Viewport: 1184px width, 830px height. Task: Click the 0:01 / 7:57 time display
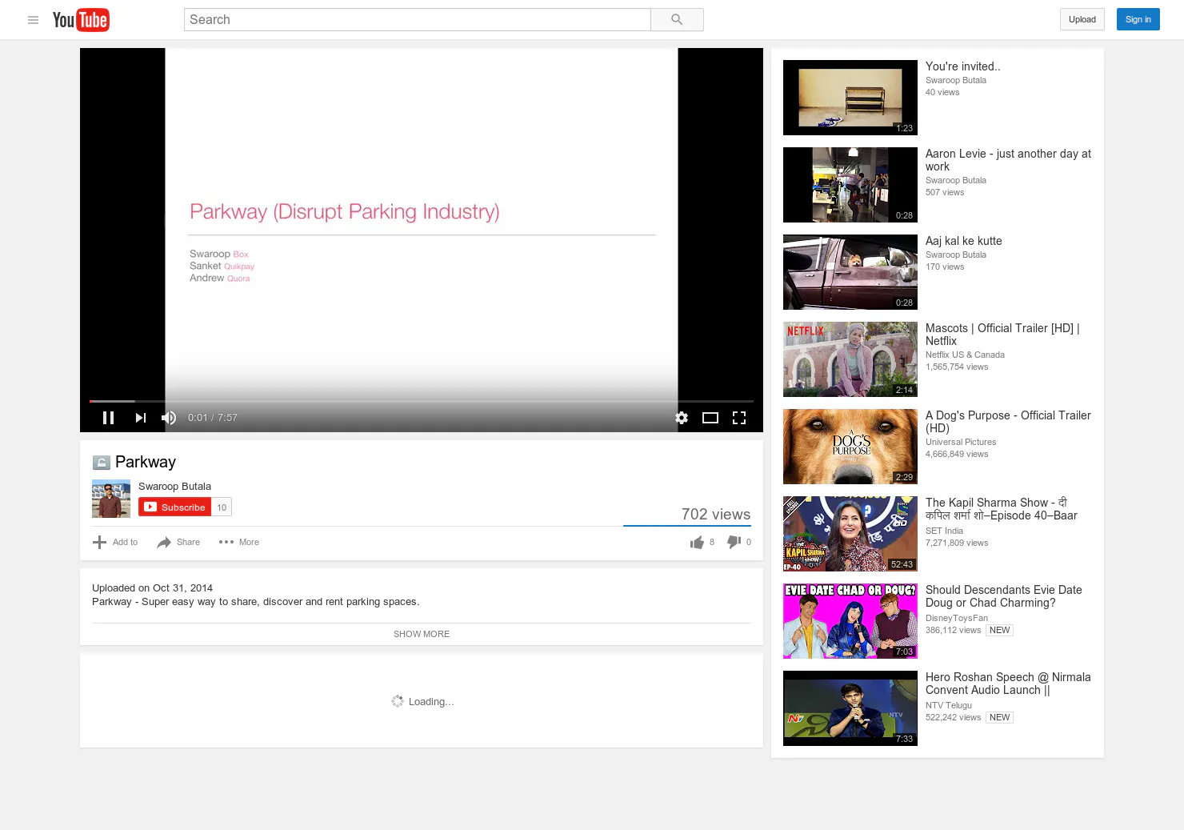(213, 418)
